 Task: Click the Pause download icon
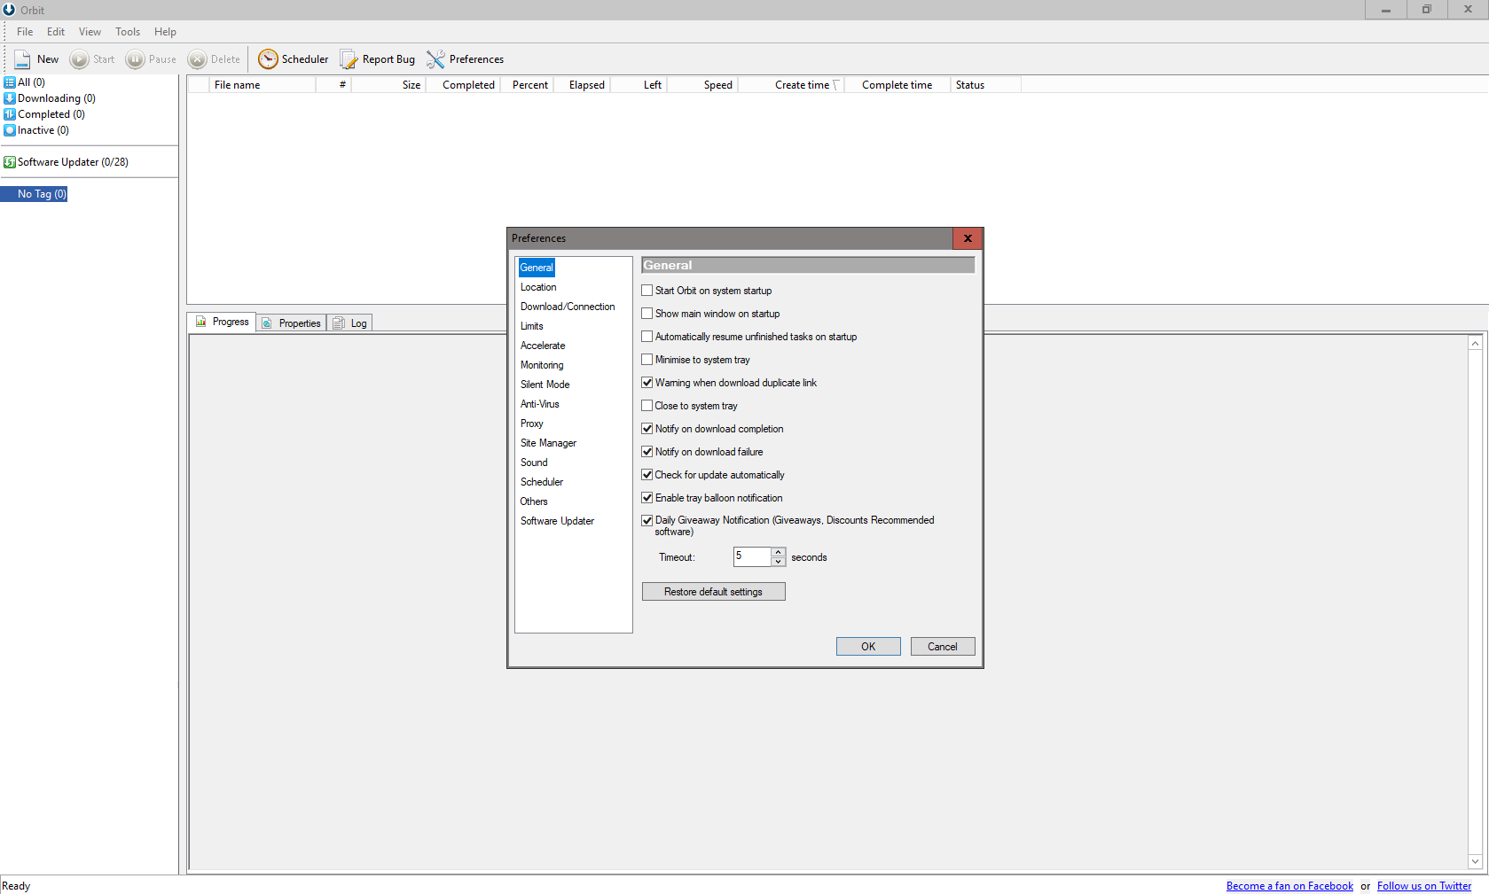tap(135, 59)
